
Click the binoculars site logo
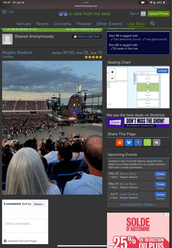click(63, 14)
